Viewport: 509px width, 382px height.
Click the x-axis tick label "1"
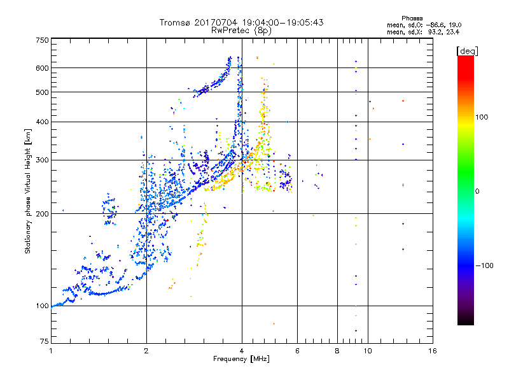(51, 351)
